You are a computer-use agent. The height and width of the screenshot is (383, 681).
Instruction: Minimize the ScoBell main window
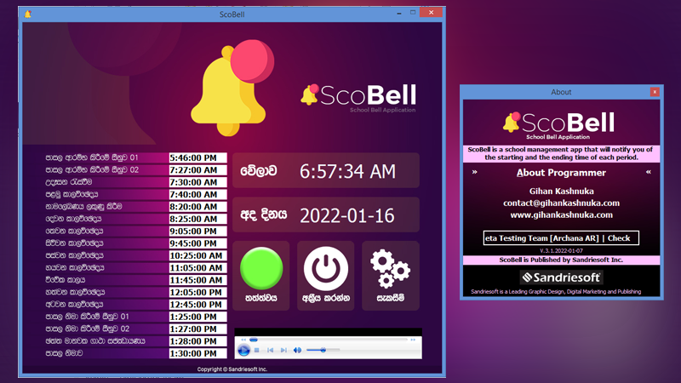pos(398,14)
